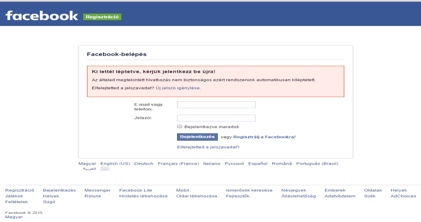Open the Játékok footer link
This screenshot has width=421, height=222.
point(14,196)
